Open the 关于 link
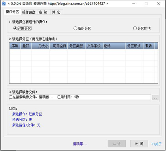The width and height of the screenshot is (166, 151). click(157, 144)
